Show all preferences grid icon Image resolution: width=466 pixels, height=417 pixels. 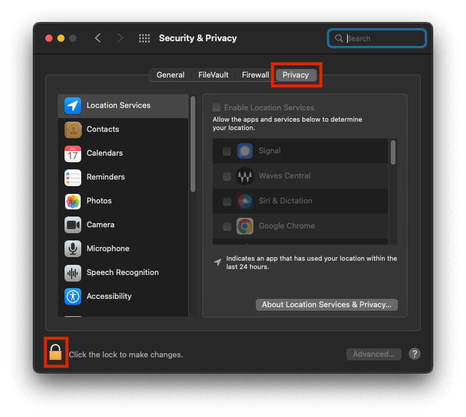click(144, 38)
